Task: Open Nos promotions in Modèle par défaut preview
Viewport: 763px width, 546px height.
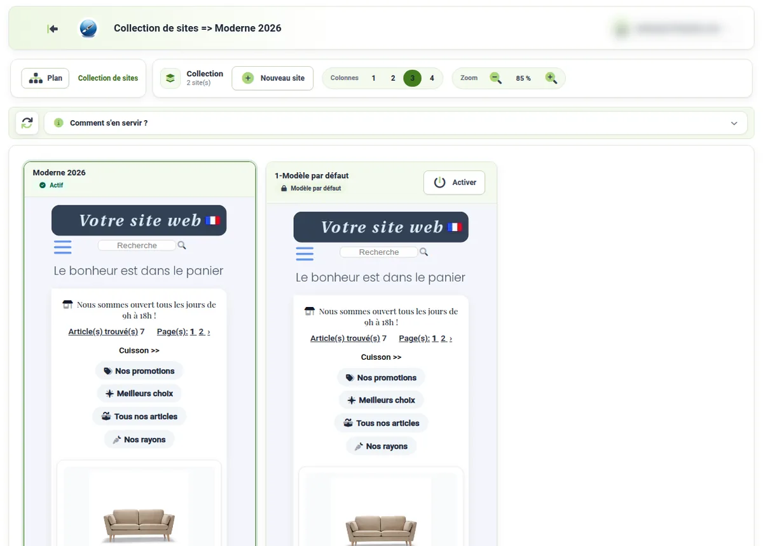Action: coord(381,378)
